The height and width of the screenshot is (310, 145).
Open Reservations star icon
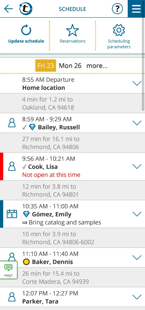click(73, 30)
